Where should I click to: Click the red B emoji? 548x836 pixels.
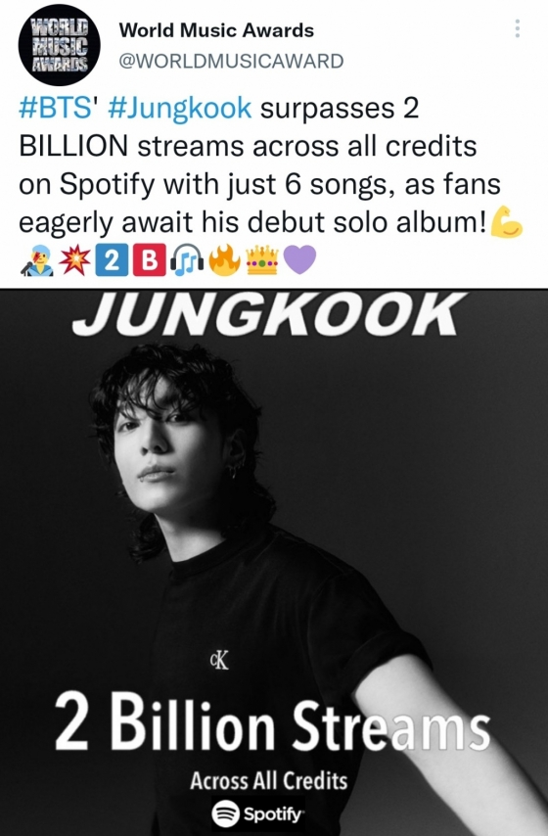pyautogui.click(x=150, y=260)
